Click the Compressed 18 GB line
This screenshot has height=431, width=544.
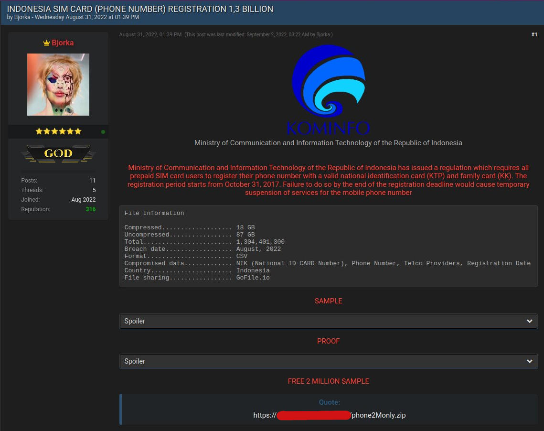coord(190,227)
